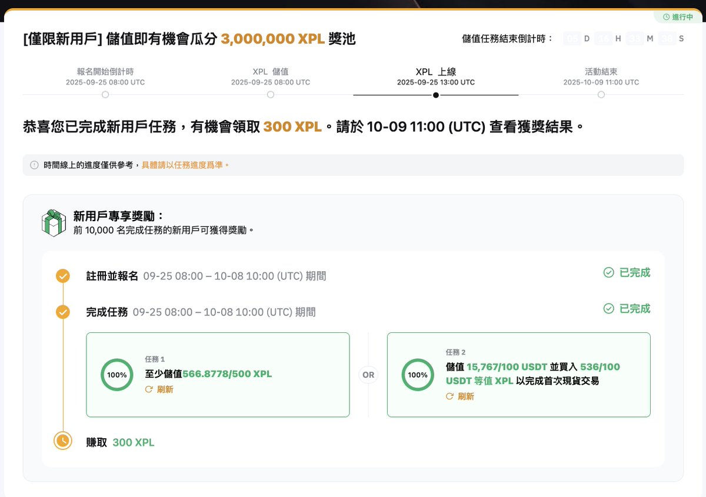
Task: Click the XPL 儲值 stage label
Action: (x=271, y=72)
